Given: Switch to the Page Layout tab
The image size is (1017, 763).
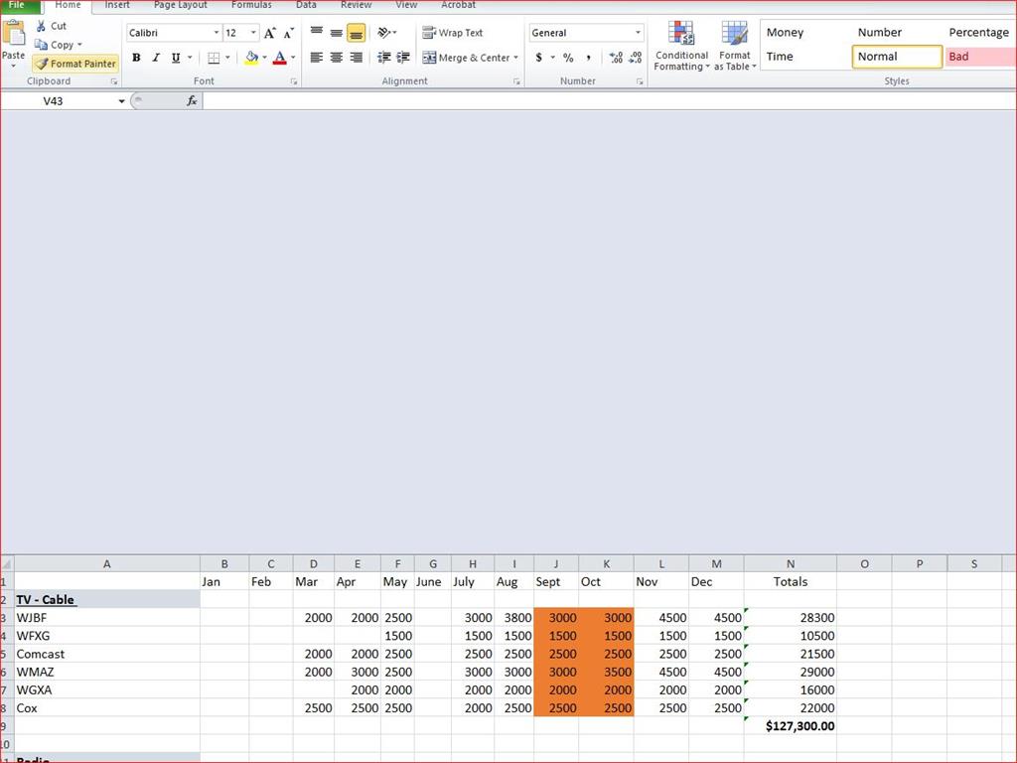Looking at the screenshot, I should [181, 5].
